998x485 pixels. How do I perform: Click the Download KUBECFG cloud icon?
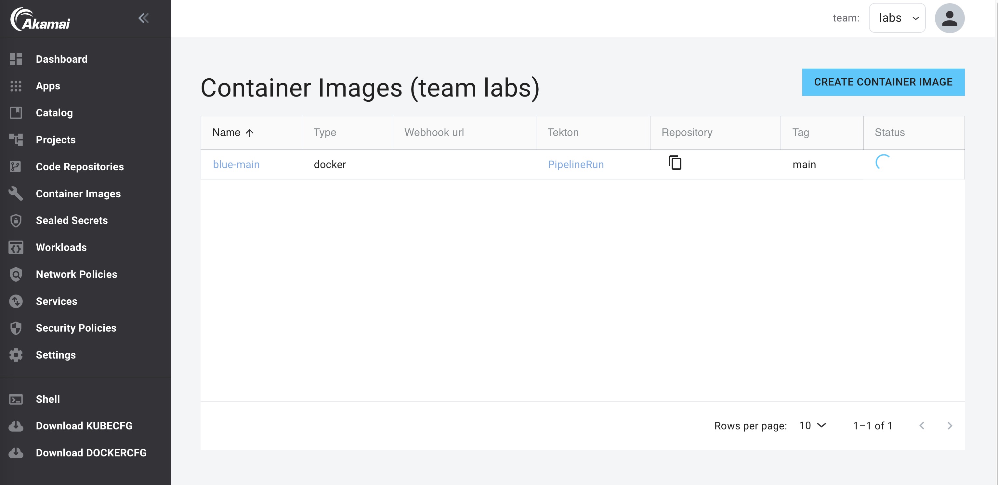coord(16,426)
